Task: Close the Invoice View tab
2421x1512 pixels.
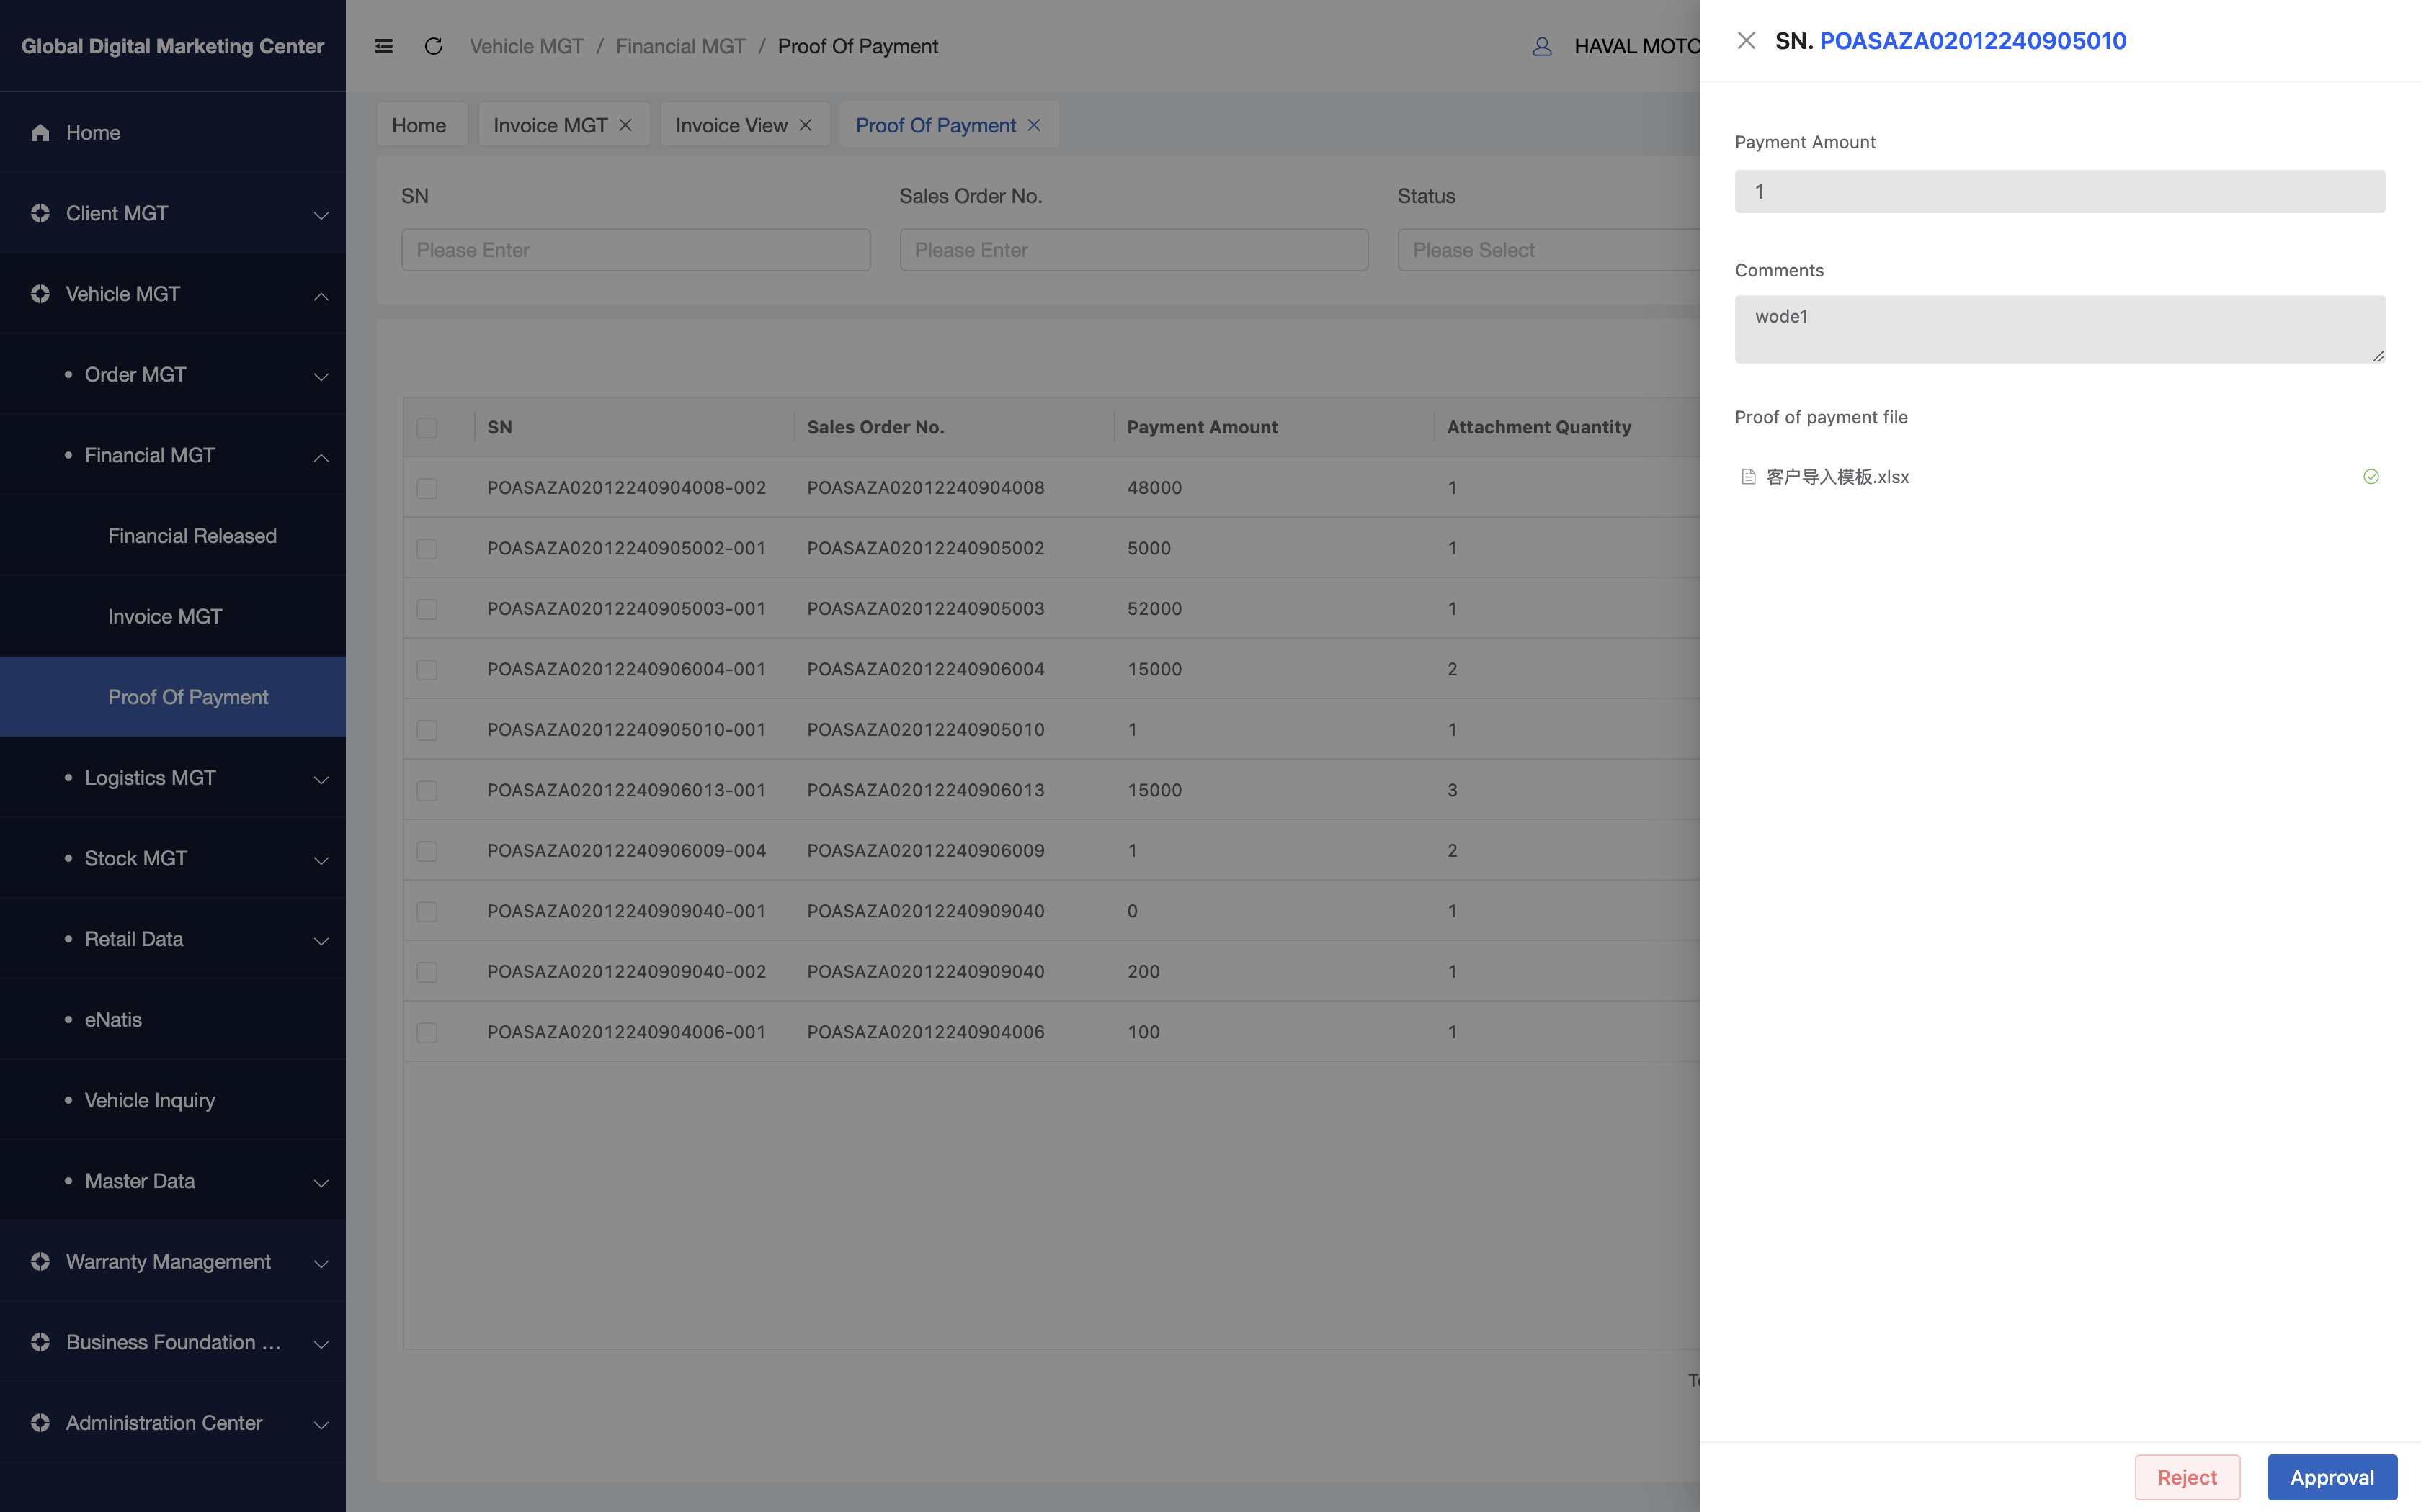Action: click(x=806, y=125)
